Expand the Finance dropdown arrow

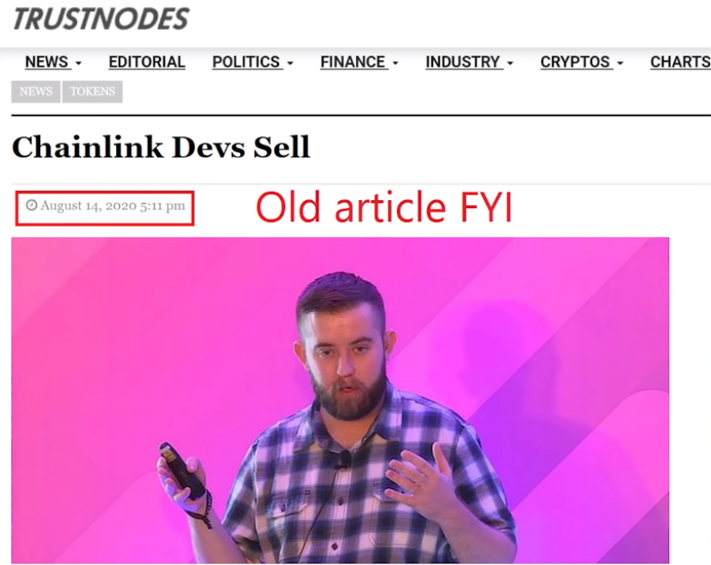pyautogui.click(x=395, y=63)
